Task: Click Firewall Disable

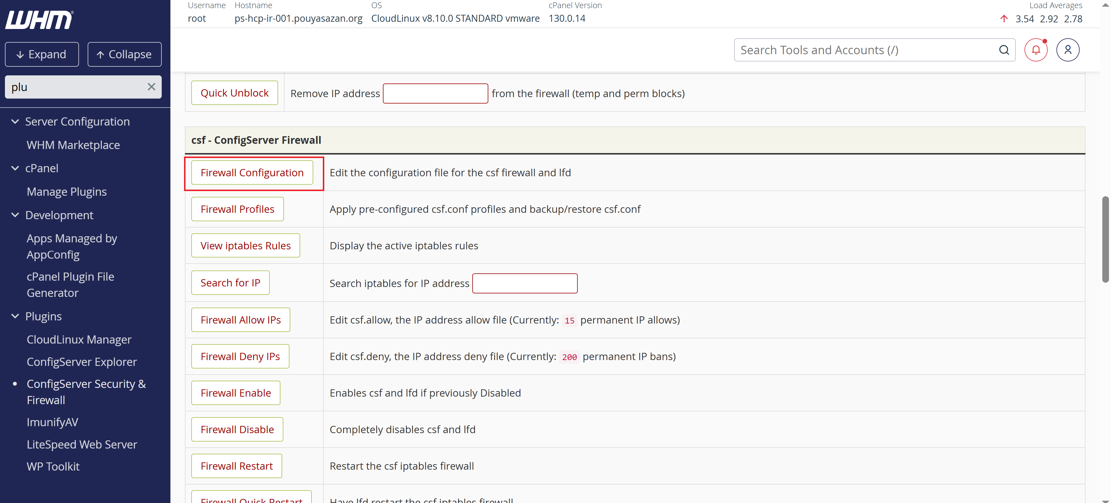Action: pyautogui.click(x=237, y=429)
